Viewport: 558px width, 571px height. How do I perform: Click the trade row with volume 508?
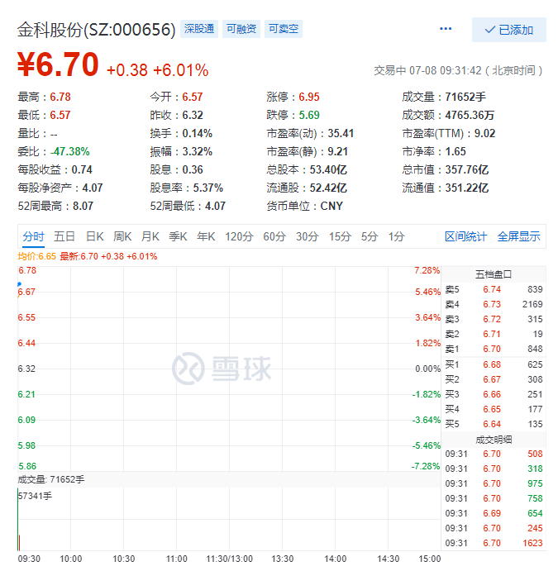[x=494, y=454]
